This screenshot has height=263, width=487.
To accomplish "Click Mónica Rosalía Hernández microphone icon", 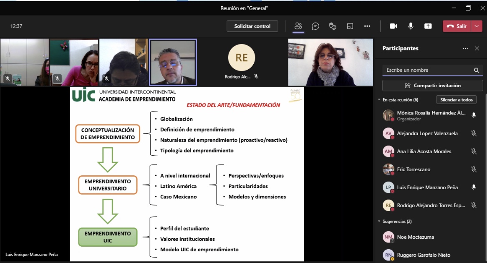I will (x=474, y=115).
